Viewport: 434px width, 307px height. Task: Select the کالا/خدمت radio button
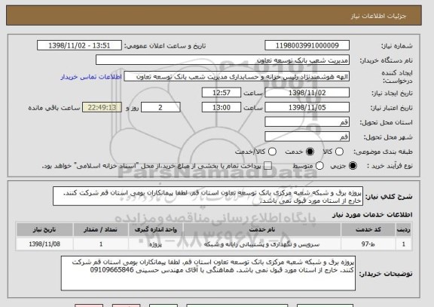tap(272, 152)
